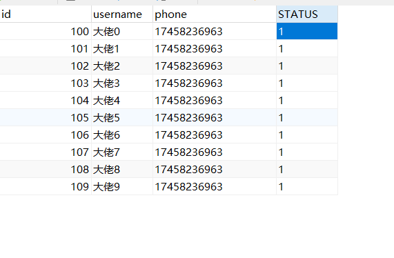Click the phone cell in row 101

[215, 49]
